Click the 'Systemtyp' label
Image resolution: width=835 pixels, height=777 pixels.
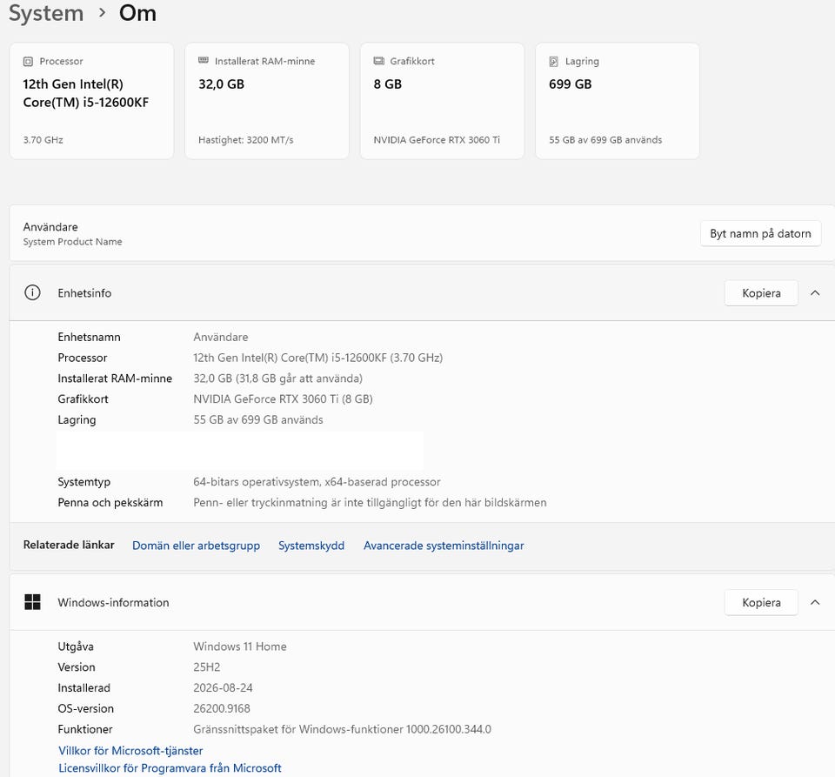pyautogui.click(x=84, y=482)
